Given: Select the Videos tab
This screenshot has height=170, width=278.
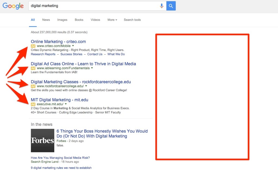Looking at the screenshot, I should 95,20.
